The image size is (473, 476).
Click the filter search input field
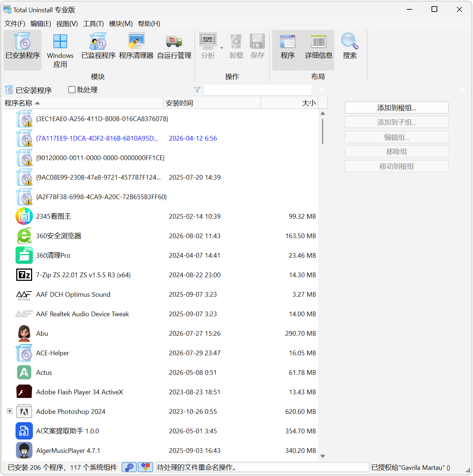tap(258, 90)
